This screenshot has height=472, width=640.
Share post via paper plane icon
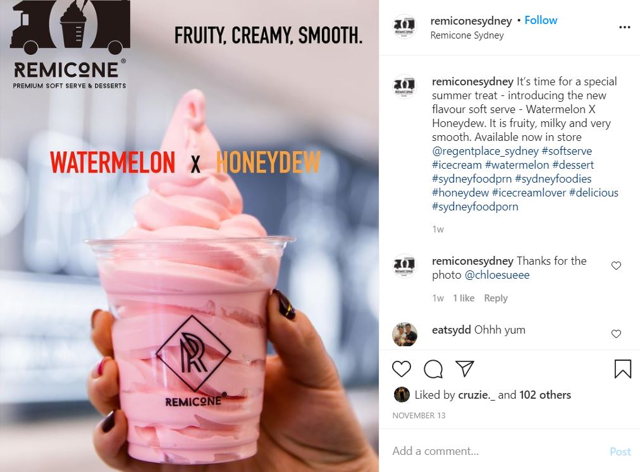(x=464, y=368)
